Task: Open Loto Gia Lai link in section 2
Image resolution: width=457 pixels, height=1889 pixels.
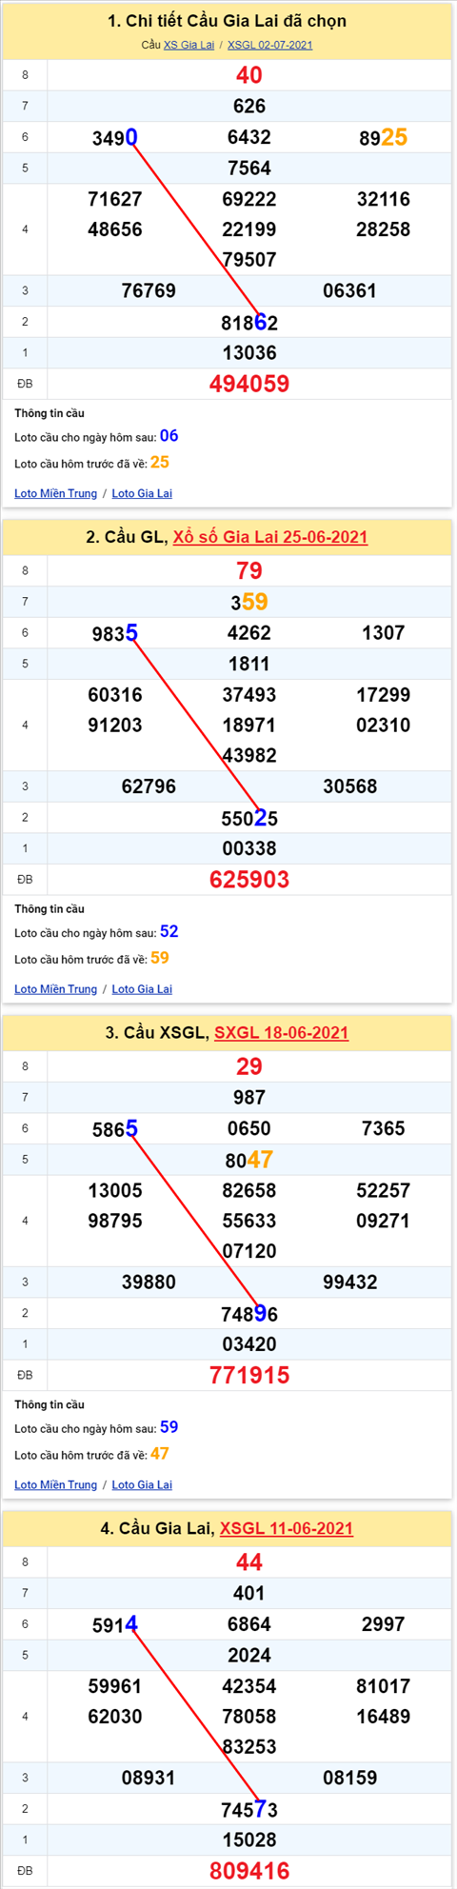Action: (x=142, y=989)
